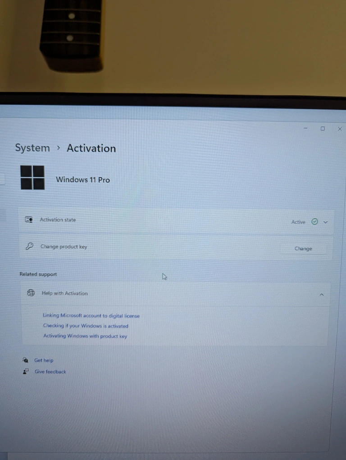The height and width of the screenshot is (460, 346).
Task: Maximize the Settings window
Action: pyautogui.click(x=323, y=129)
